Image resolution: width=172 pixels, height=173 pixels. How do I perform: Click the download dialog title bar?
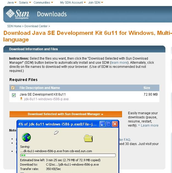tap(57, 124)
